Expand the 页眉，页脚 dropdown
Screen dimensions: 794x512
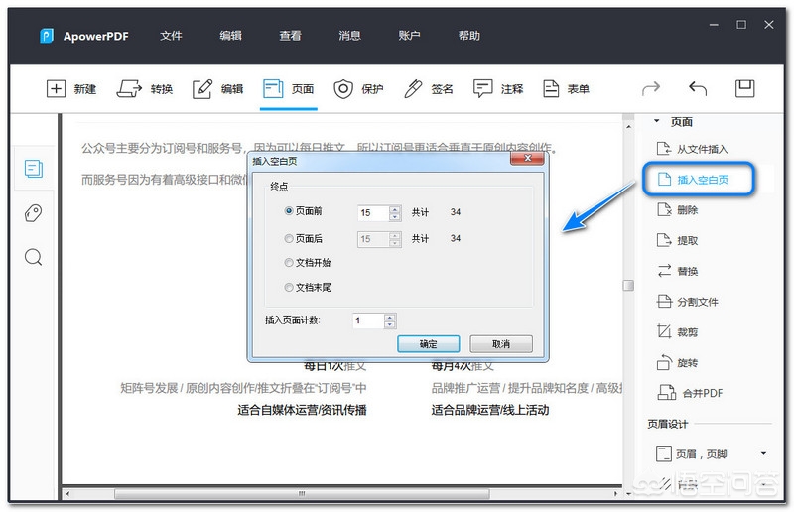pyautogui.click(x=763, y=453)
